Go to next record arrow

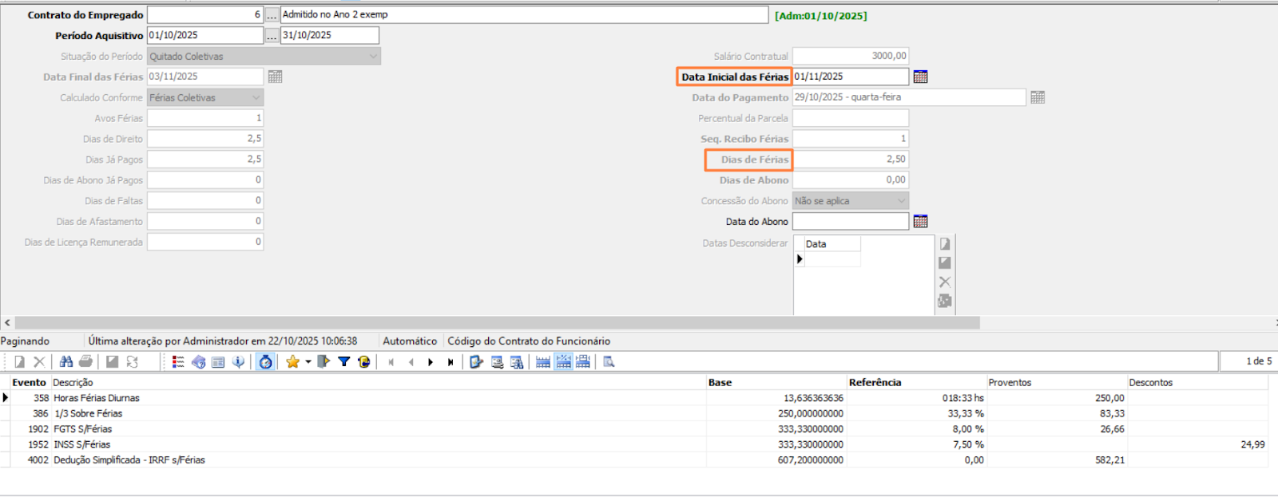click(431, 362)
